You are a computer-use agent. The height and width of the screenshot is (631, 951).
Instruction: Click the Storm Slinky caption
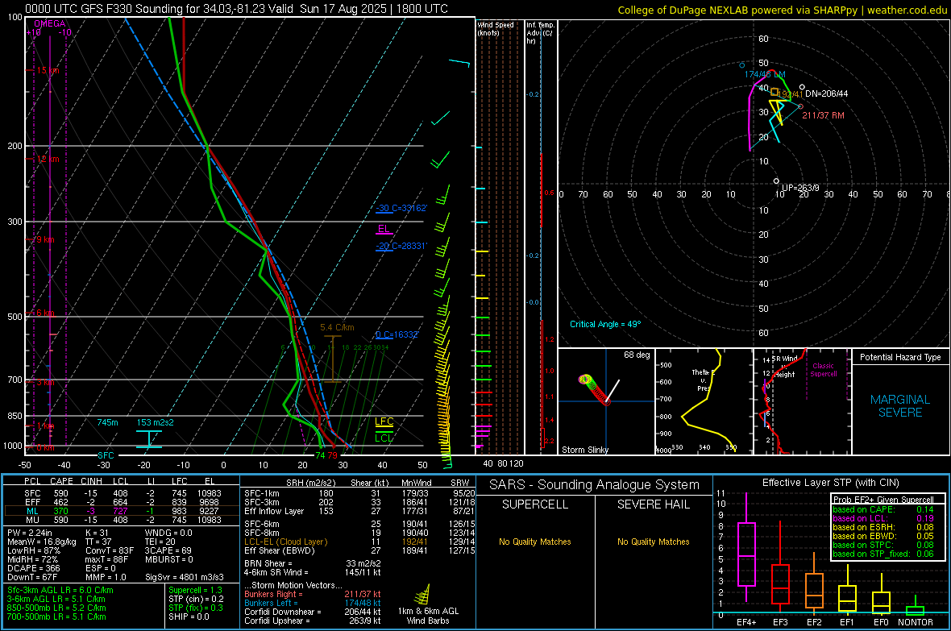(584, 450)
